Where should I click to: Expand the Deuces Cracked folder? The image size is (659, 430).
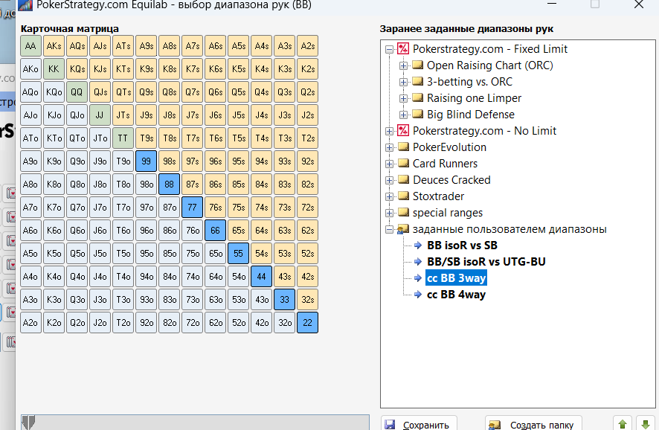pos(389,180)
